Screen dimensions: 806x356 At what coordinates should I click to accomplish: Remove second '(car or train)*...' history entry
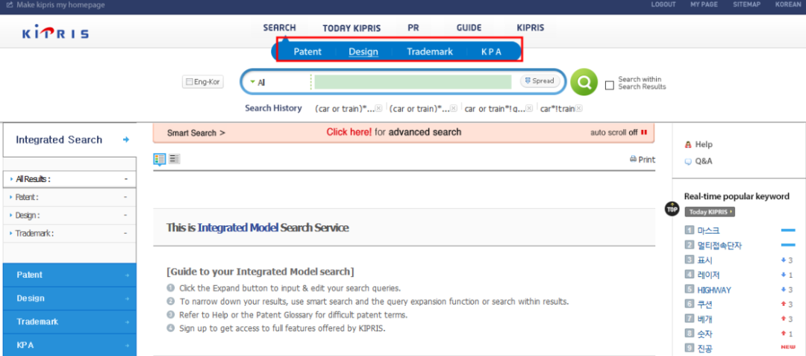click(454, 108)
